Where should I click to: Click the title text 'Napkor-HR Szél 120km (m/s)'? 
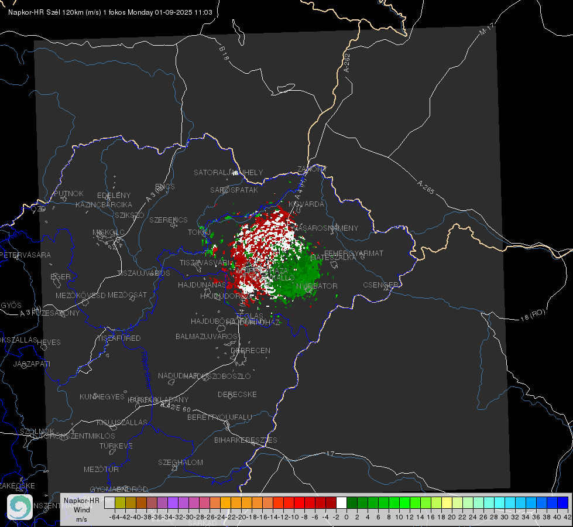(x=55, y=12)
